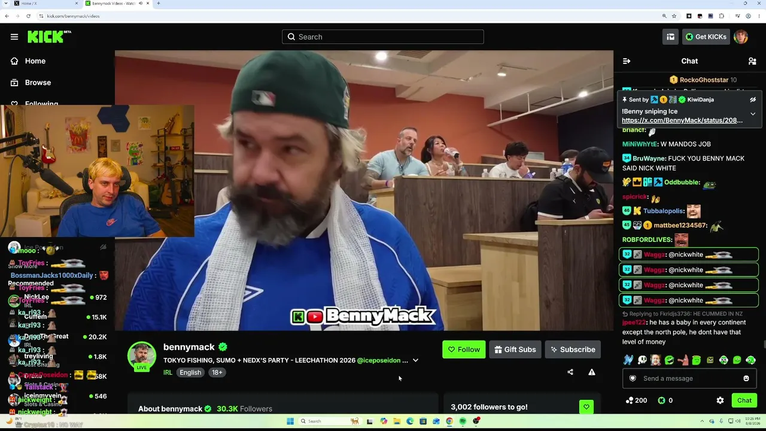The width and height of the screenshot is (766, 431).
Task: Open chat settings gear
Action: 720,400
